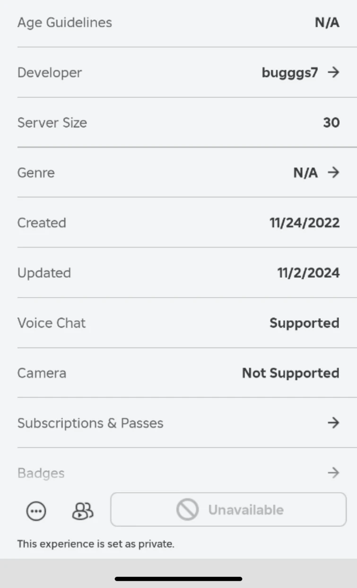Open the more options ellipsis icon
The height and width of the screenshot is (588, 357).
coord(36,511)
